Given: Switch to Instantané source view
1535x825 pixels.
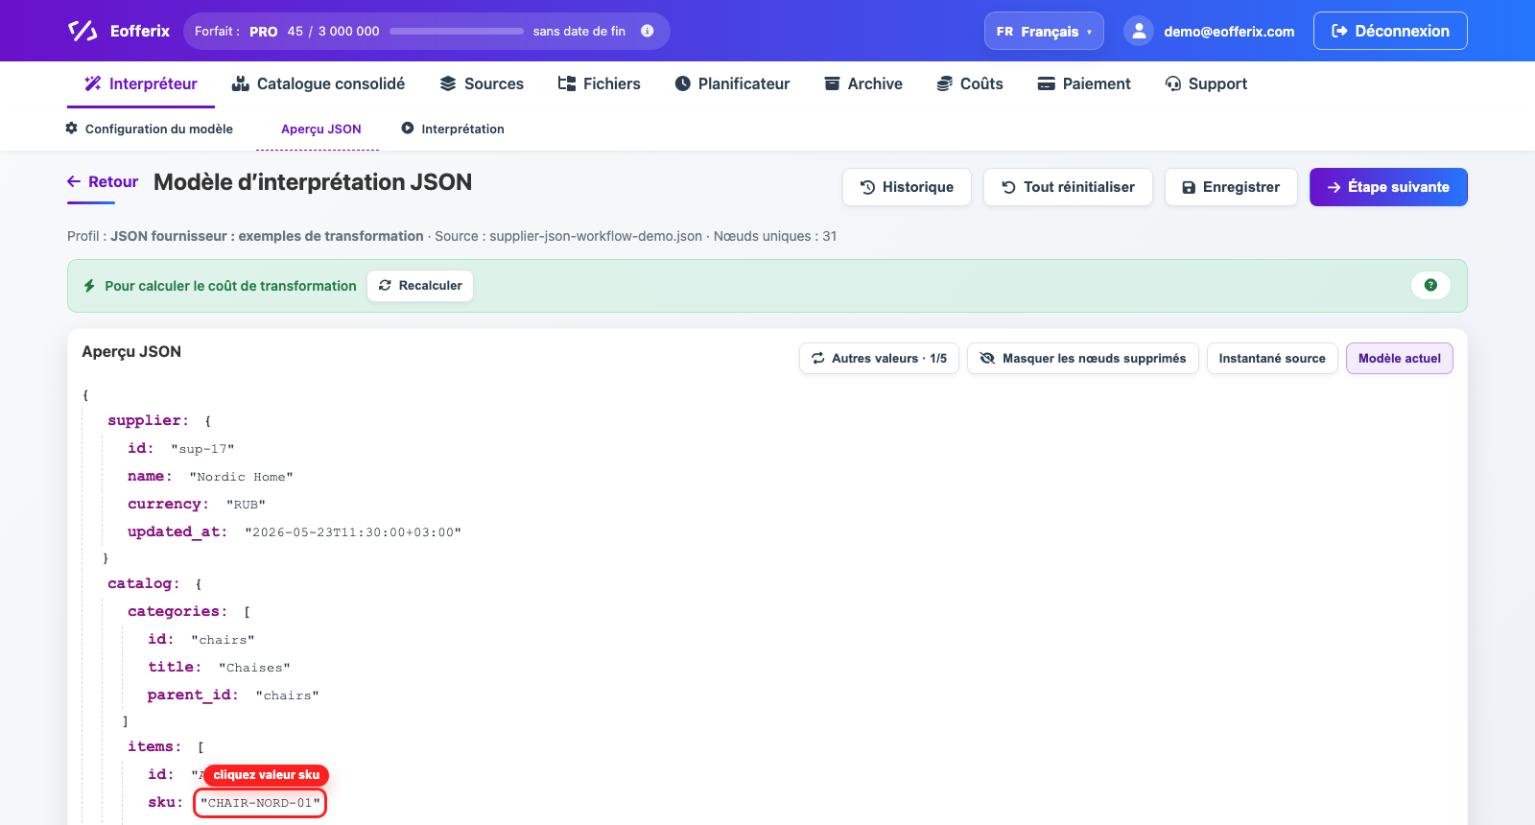Looking at the screenshot, I should coord(1272,358).
